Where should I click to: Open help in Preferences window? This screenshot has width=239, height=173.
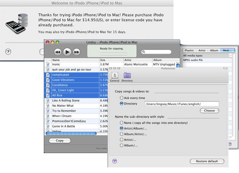coord(115,161)
